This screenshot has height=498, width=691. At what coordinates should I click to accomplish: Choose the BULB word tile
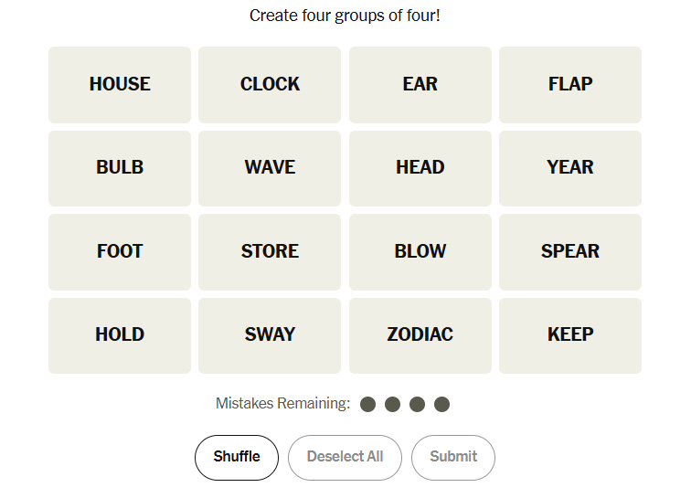[120, 168]
